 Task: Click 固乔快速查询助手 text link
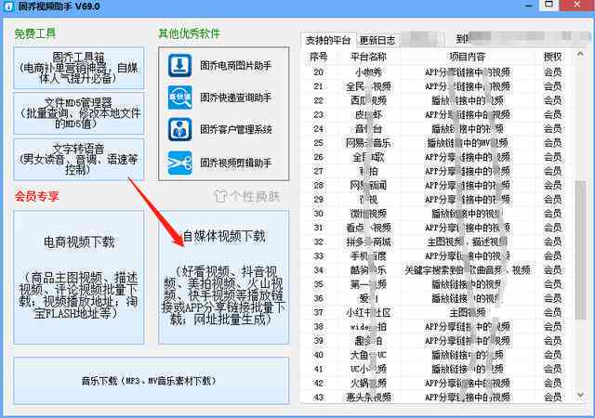pyautogui.click(x=236, y=98)
